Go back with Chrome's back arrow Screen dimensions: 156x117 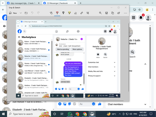point(3,10)
